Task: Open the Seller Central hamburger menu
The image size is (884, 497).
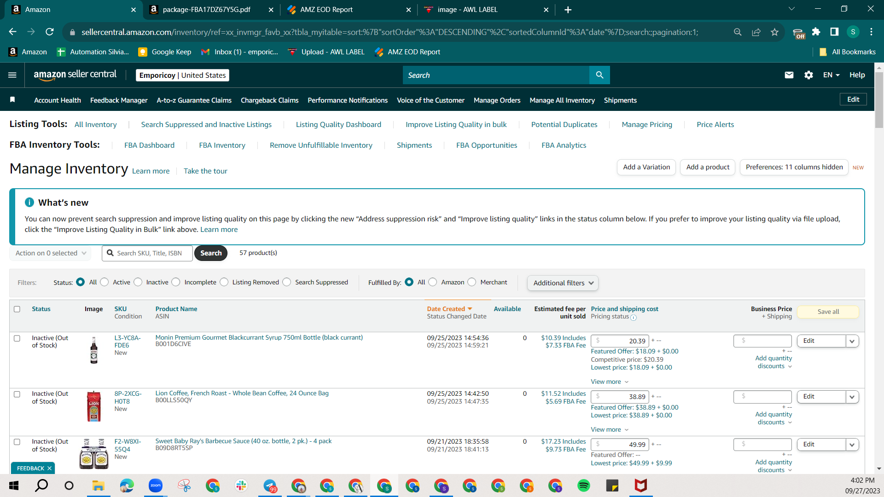Action: [12, 75]
